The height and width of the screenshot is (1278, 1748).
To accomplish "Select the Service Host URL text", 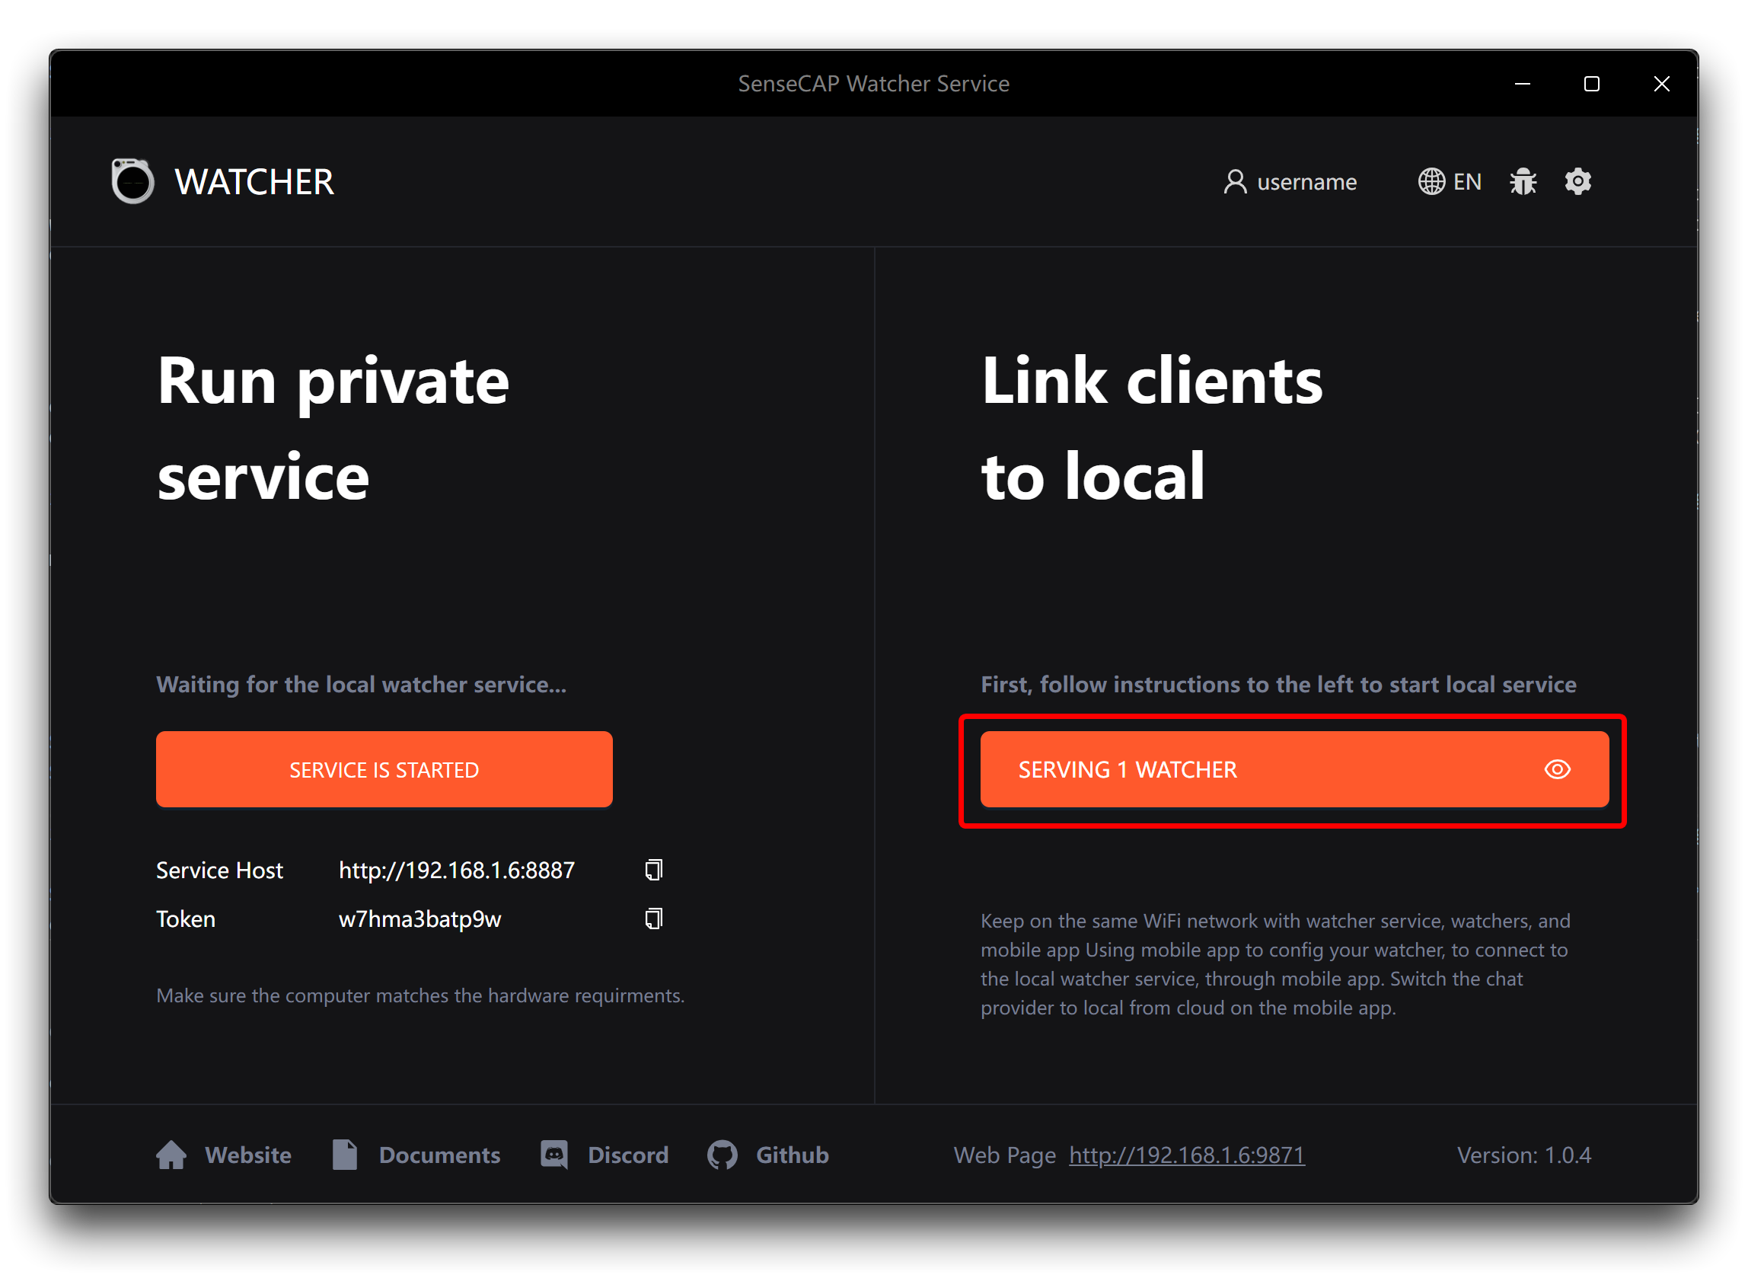I will pyautogui.click(x=457, y=871).
